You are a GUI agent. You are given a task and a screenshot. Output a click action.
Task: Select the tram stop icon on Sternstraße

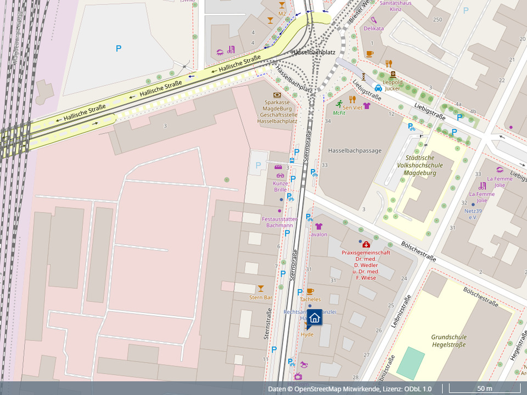point(292,161)
